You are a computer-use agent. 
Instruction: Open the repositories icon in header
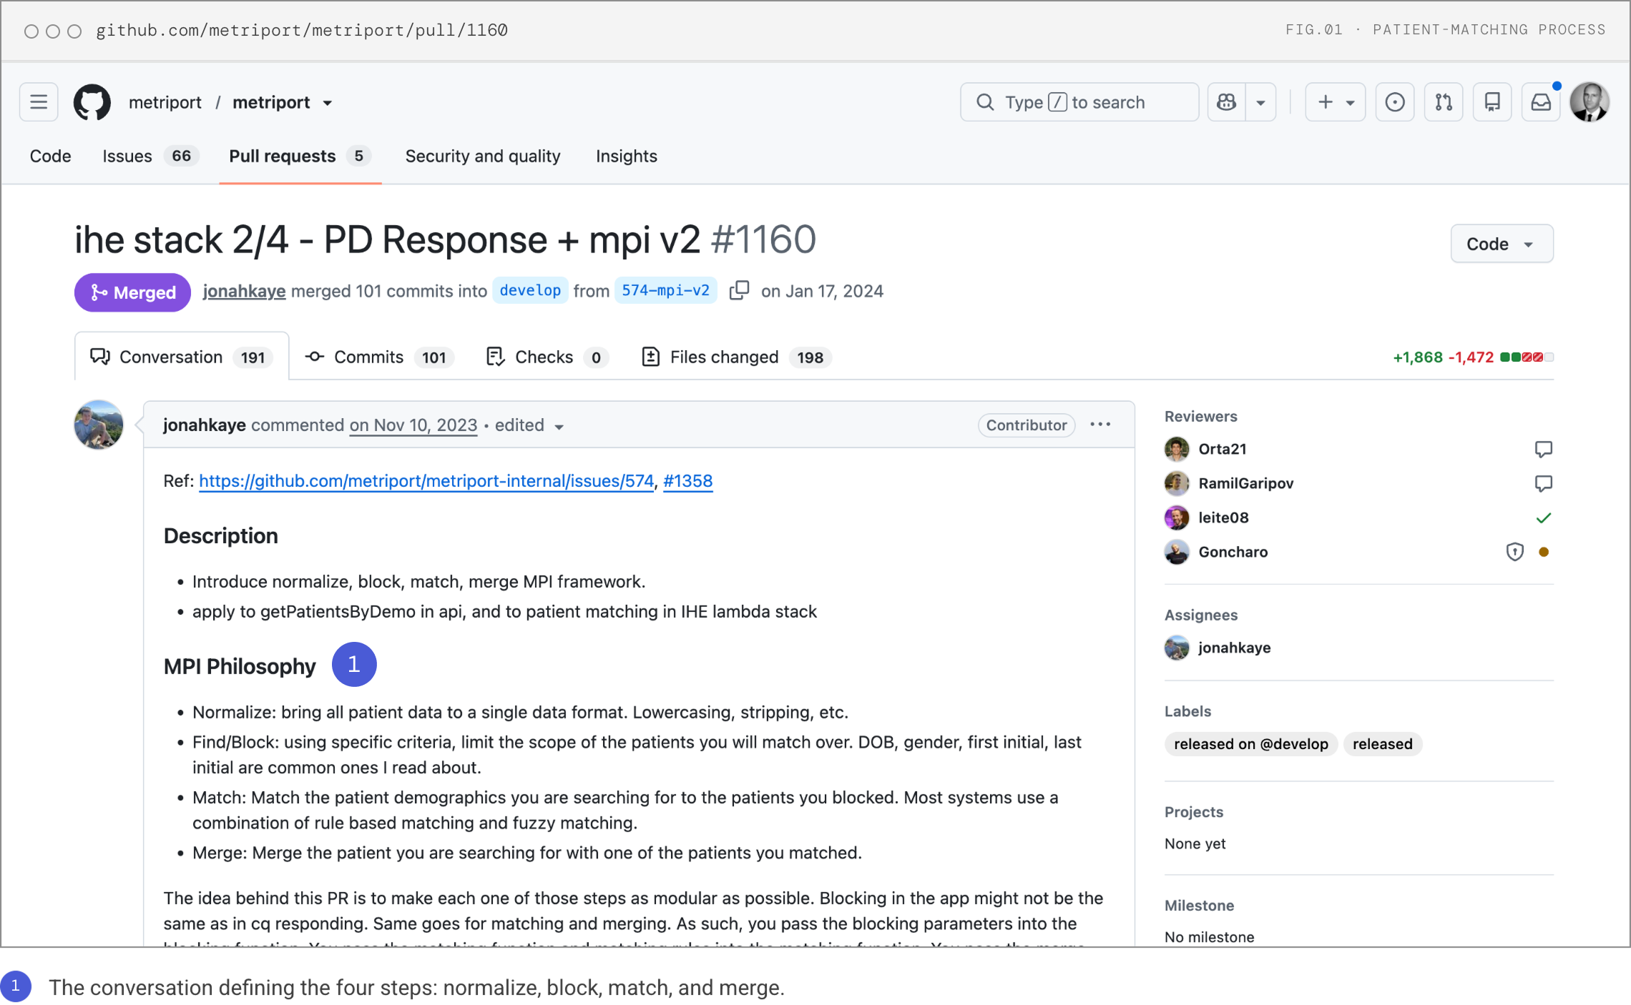coord(1492,102)
